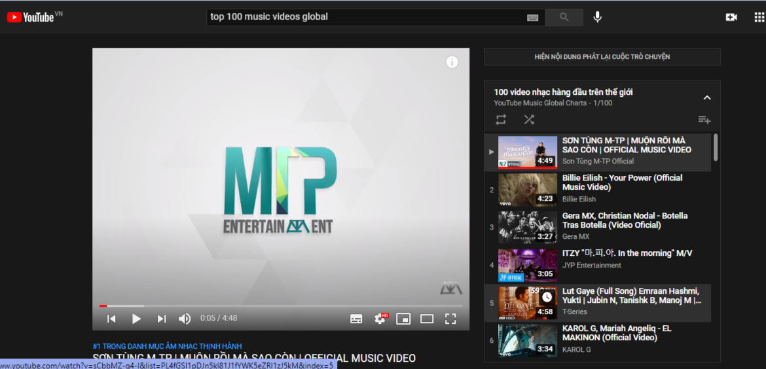
Task: Click the video progress bar
Action: pyautogui.click(x=280, y=306)
